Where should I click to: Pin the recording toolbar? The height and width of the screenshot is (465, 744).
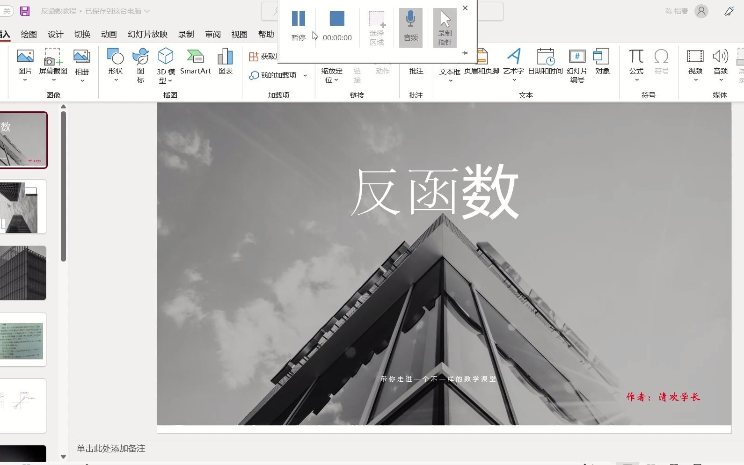(465, 53)
